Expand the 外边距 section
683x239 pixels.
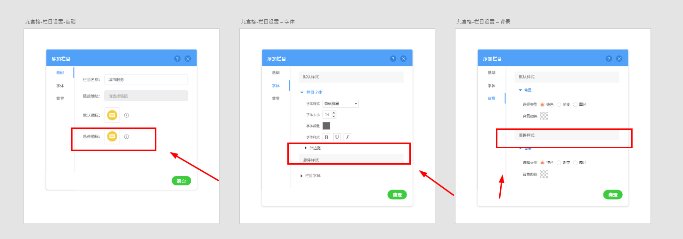coord(312,148)
